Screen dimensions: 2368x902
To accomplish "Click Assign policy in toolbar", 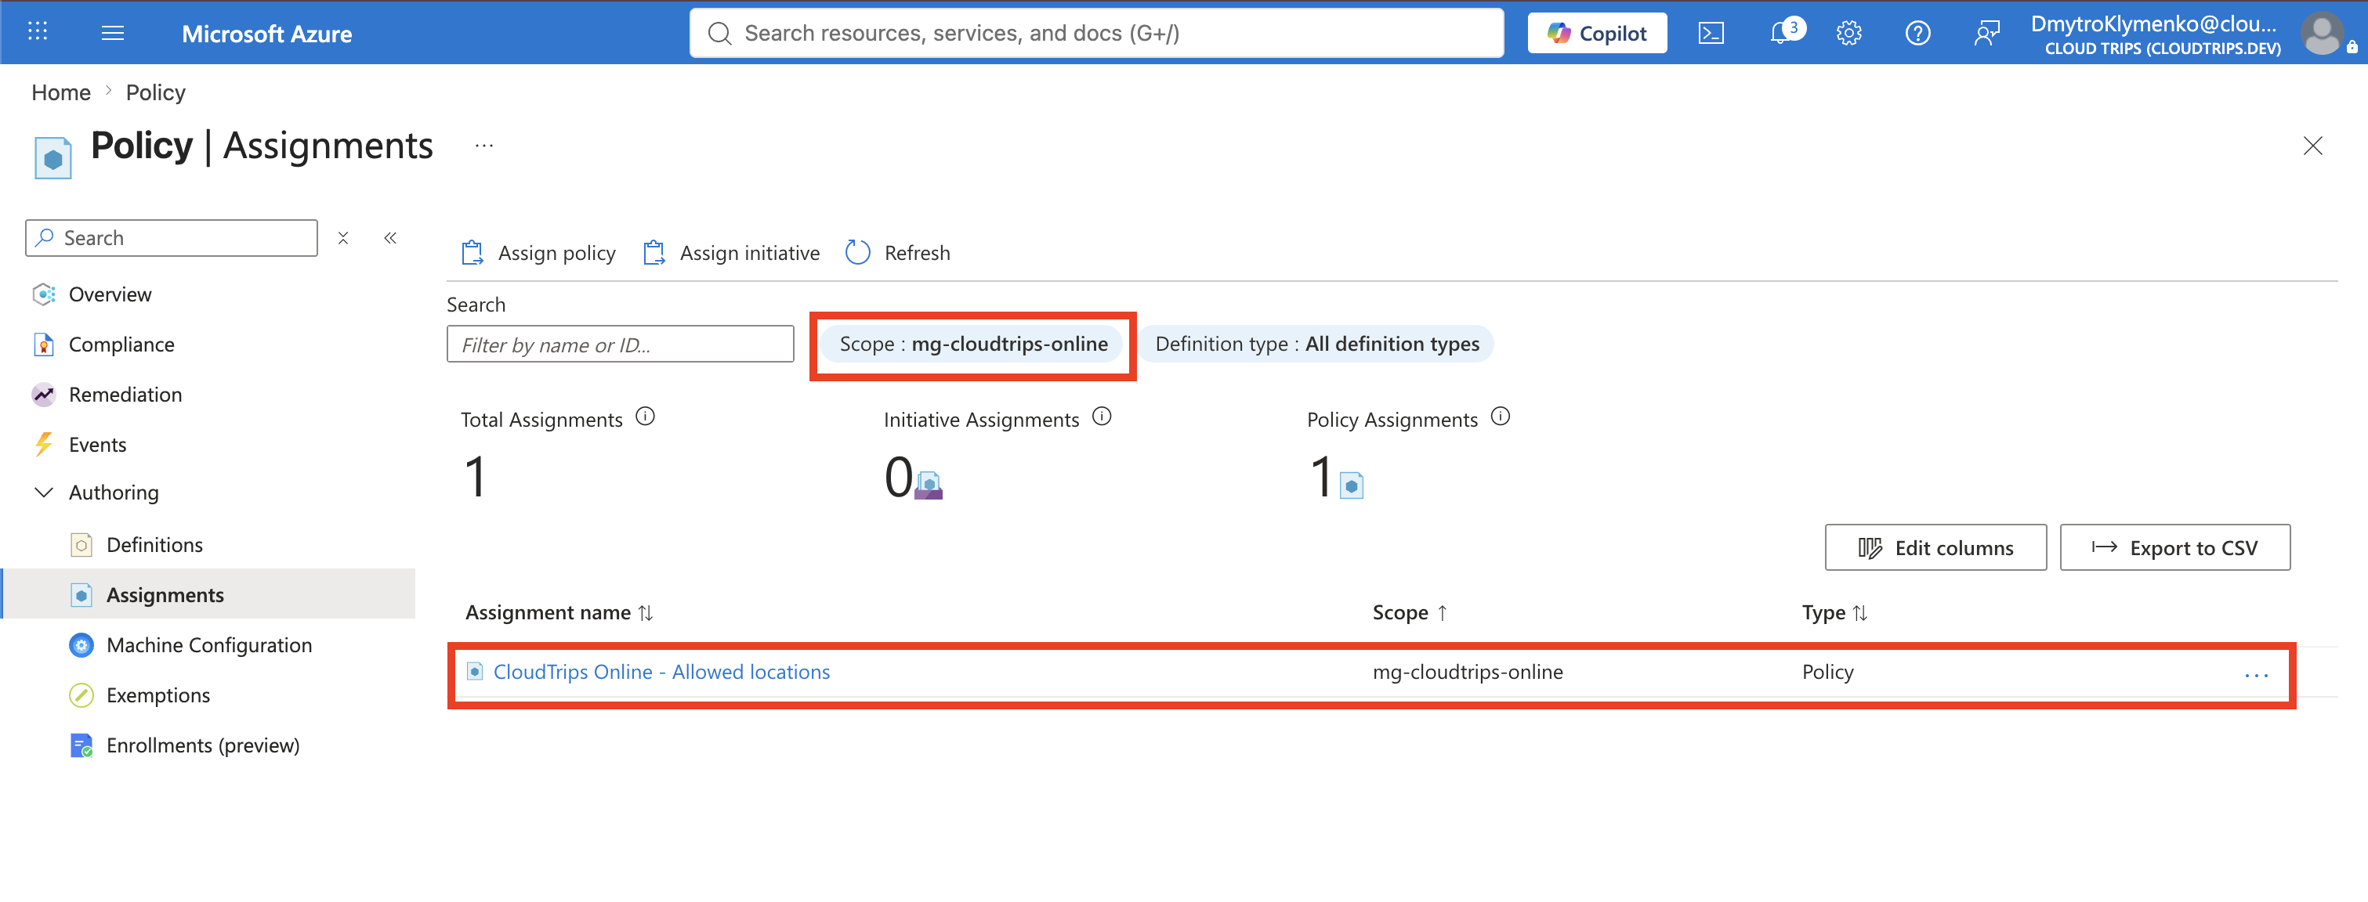I will [x=538, y=253].
